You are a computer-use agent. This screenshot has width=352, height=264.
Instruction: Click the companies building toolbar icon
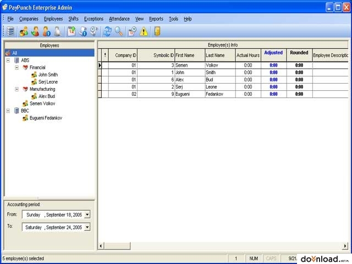point(10,31)
